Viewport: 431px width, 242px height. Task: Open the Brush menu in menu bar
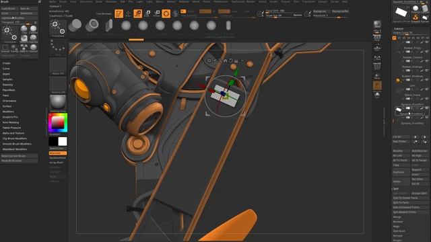coord(63,1)
